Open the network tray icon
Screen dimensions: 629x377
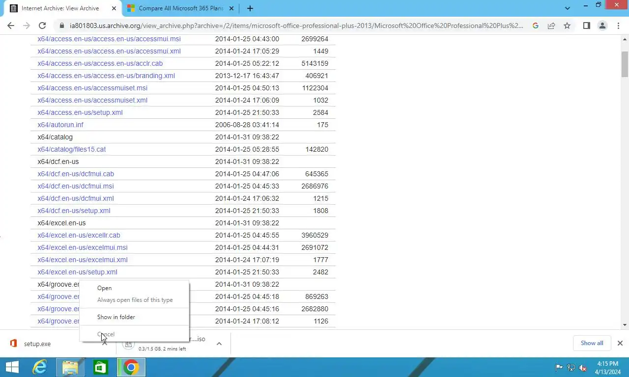click(571, 367)
